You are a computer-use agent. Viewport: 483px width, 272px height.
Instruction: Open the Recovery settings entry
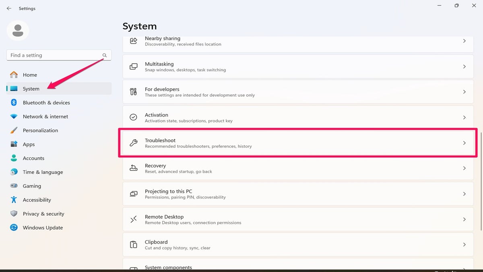point(298,168)
